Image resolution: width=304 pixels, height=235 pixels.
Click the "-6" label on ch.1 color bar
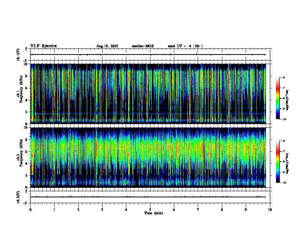(x=283, y=77)
